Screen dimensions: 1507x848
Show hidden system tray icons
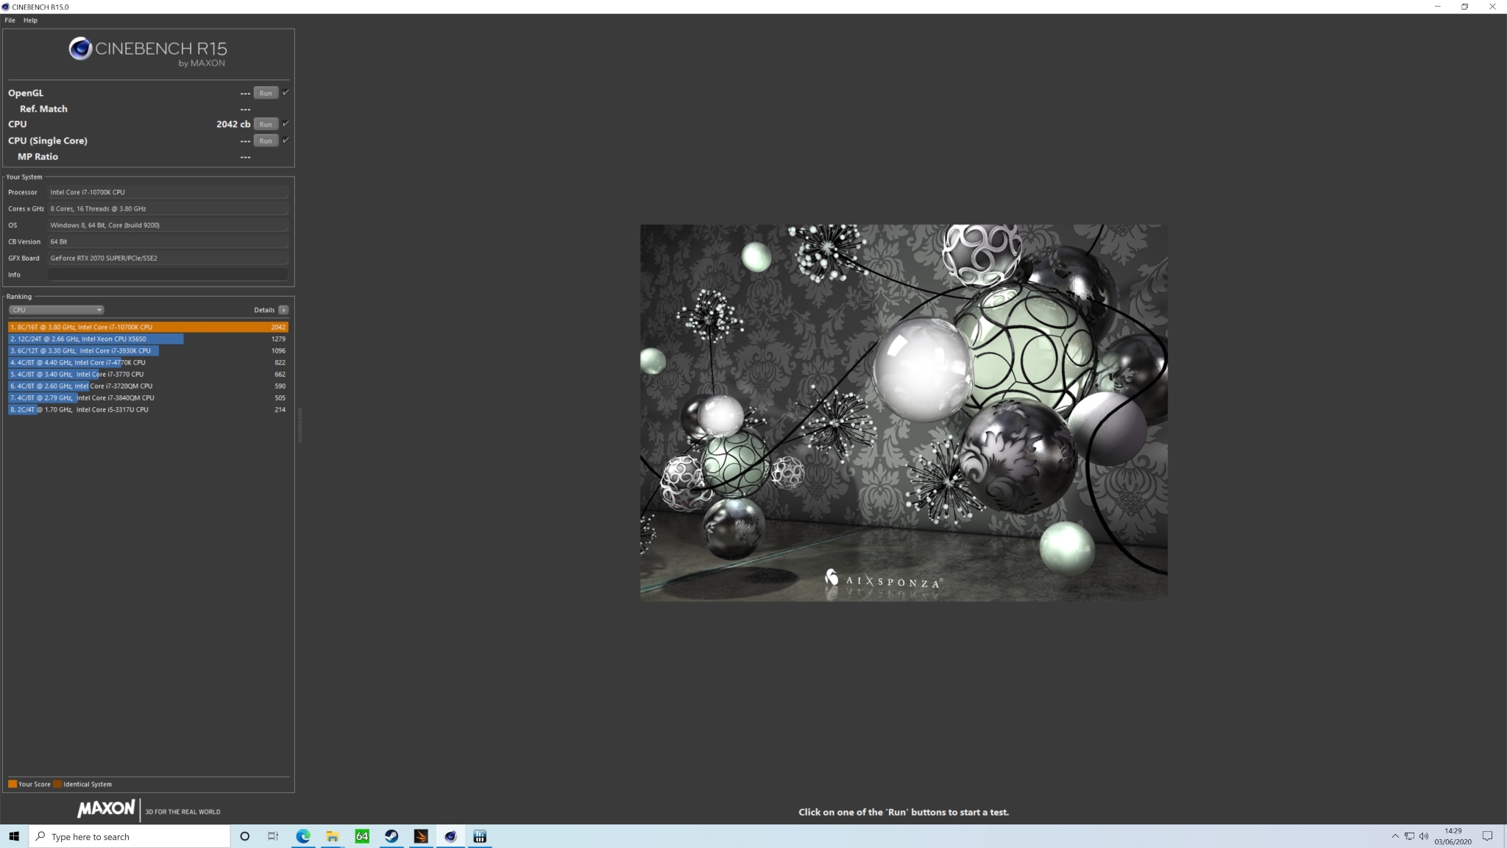point(1395,836)
